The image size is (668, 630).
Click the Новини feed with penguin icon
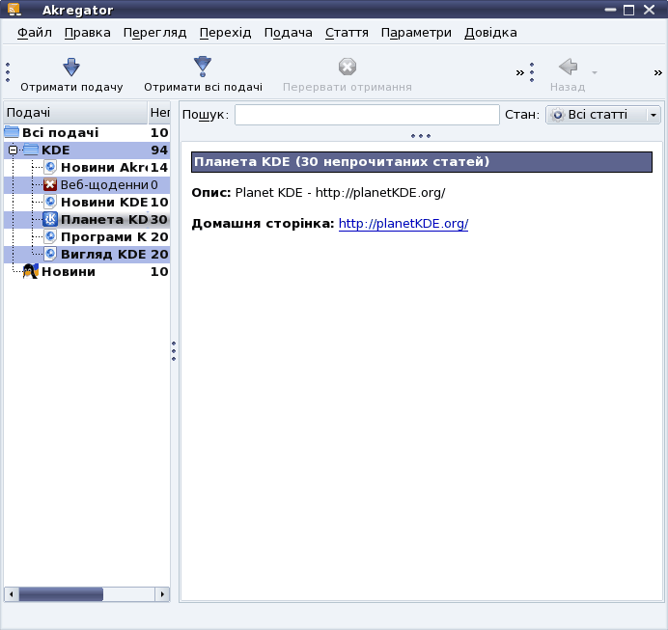[30, 271]
